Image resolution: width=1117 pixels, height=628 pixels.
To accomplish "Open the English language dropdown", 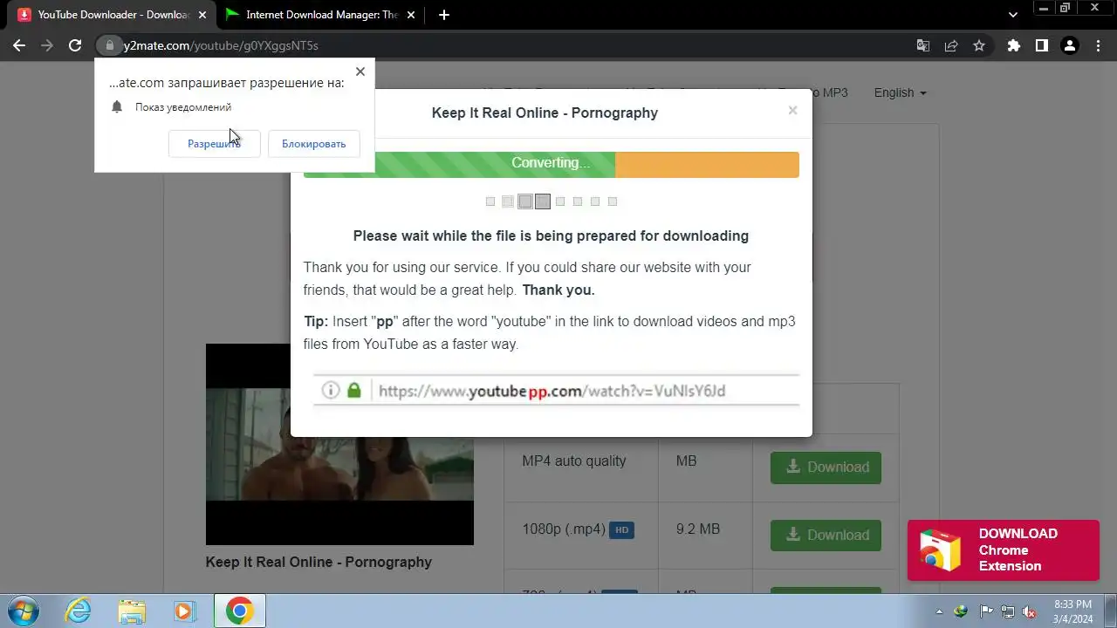I will [x=900, y=92].
